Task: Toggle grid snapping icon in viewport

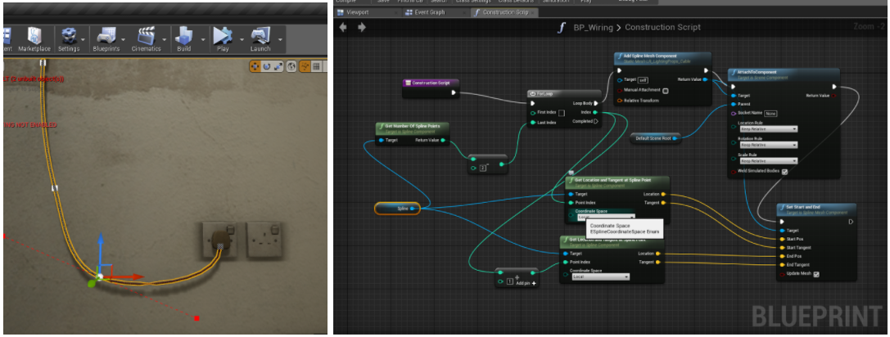Action: click(316, 67)
